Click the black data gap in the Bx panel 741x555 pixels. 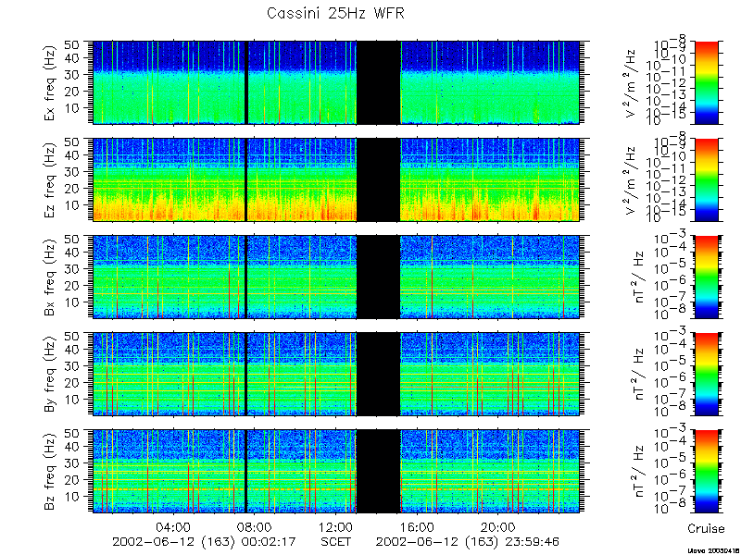(378, 277)
